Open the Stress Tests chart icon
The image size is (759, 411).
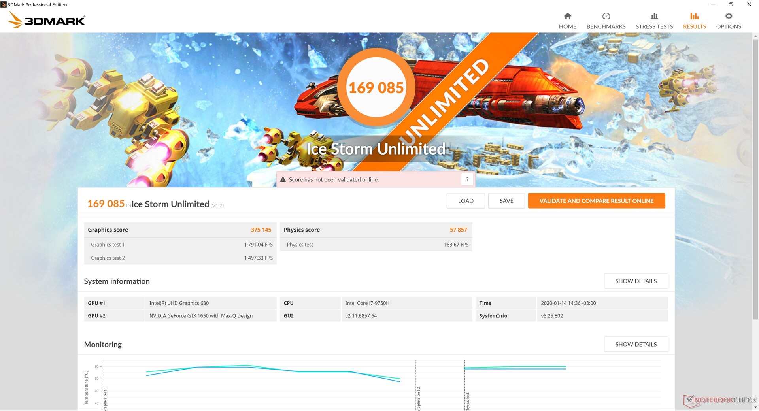(x=654, y=16)
